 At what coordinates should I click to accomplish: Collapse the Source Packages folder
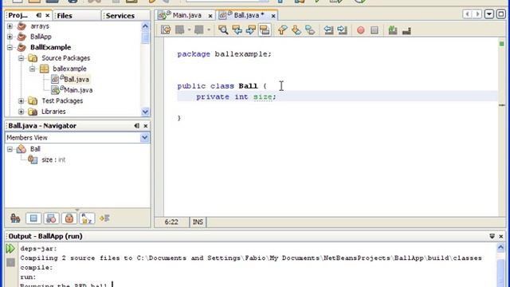22,58
